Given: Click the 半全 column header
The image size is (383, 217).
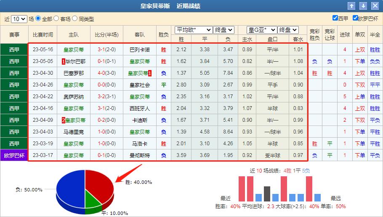Looking at the screenshot, I should (375, 35).
